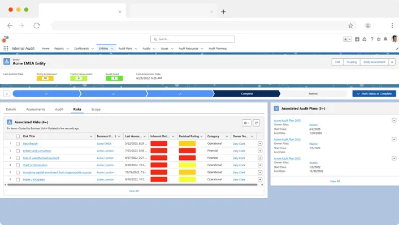Open the Data Breach risk link

[31, 144]
